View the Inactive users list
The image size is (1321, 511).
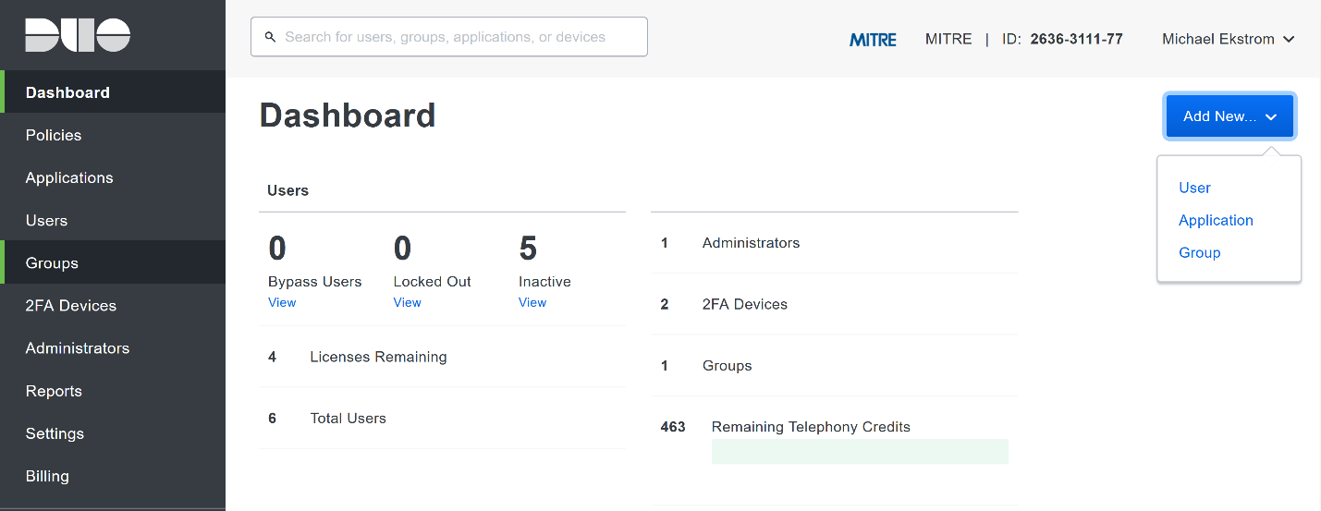point(532,302)
